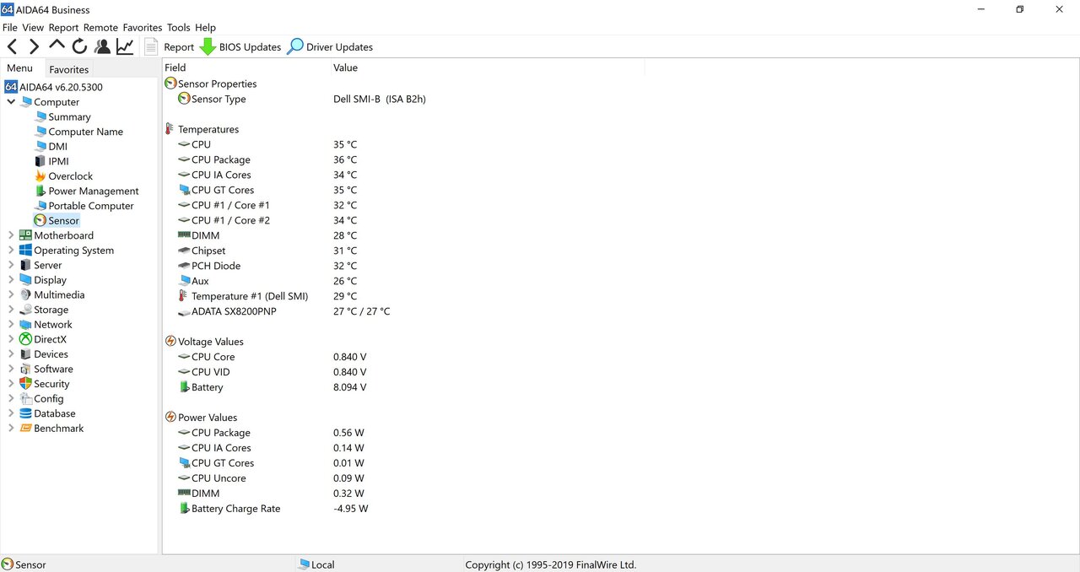1080x572 pixels.
Task: Open the Help menu
Action: click(x=205, y=28)
